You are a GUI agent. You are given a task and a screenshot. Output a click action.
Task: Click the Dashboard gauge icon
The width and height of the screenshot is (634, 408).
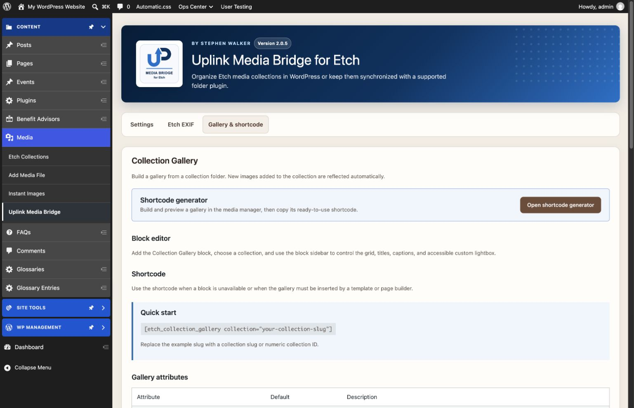pyautogui.click(x=7, y=347)
